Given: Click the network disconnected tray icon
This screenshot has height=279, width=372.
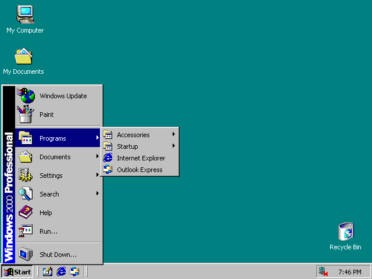Looking at the screenshot, I should [x=323, y=271].
